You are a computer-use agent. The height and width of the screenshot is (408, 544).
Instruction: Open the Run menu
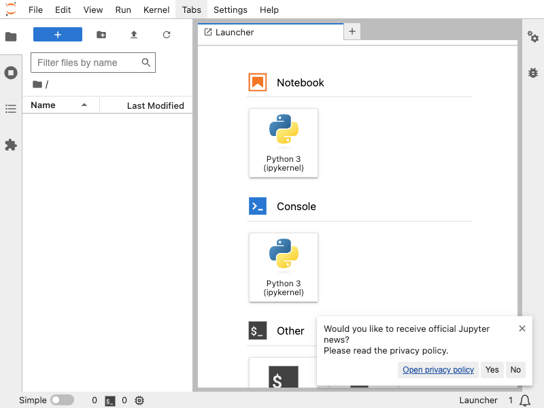(x=123, y=10)
